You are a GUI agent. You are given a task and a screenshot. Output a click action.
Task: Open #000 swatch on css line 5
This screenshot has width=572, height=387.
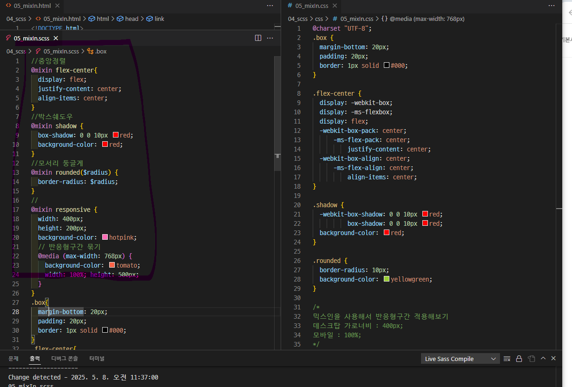click(387, 66)
